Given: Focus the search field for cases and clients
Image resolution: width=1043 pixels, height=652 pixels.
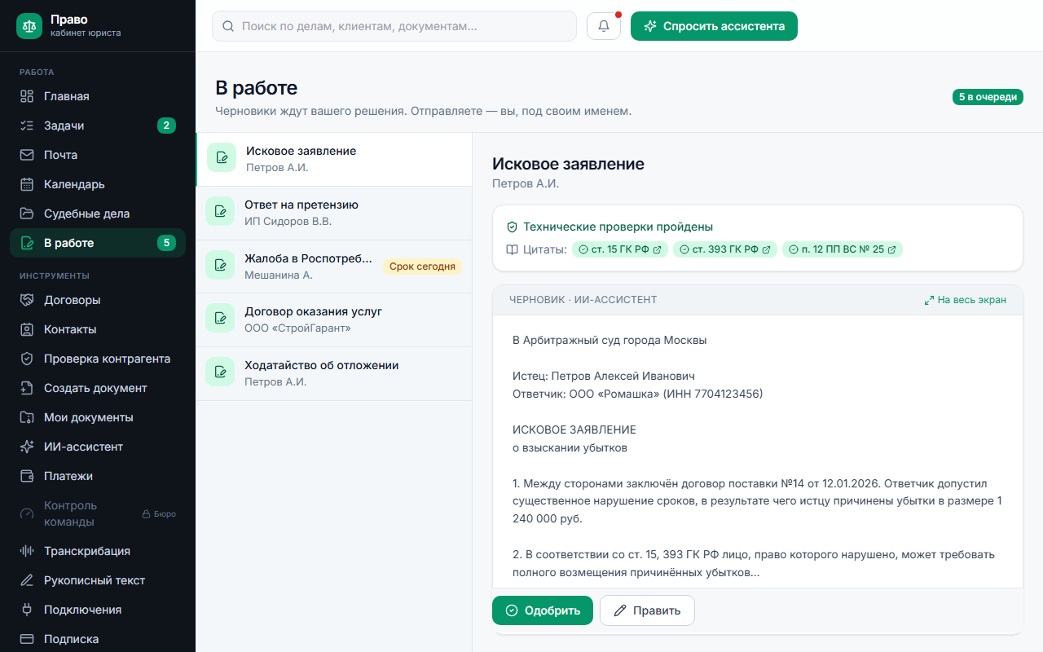Looking at the screenshot, I should 394,26.
